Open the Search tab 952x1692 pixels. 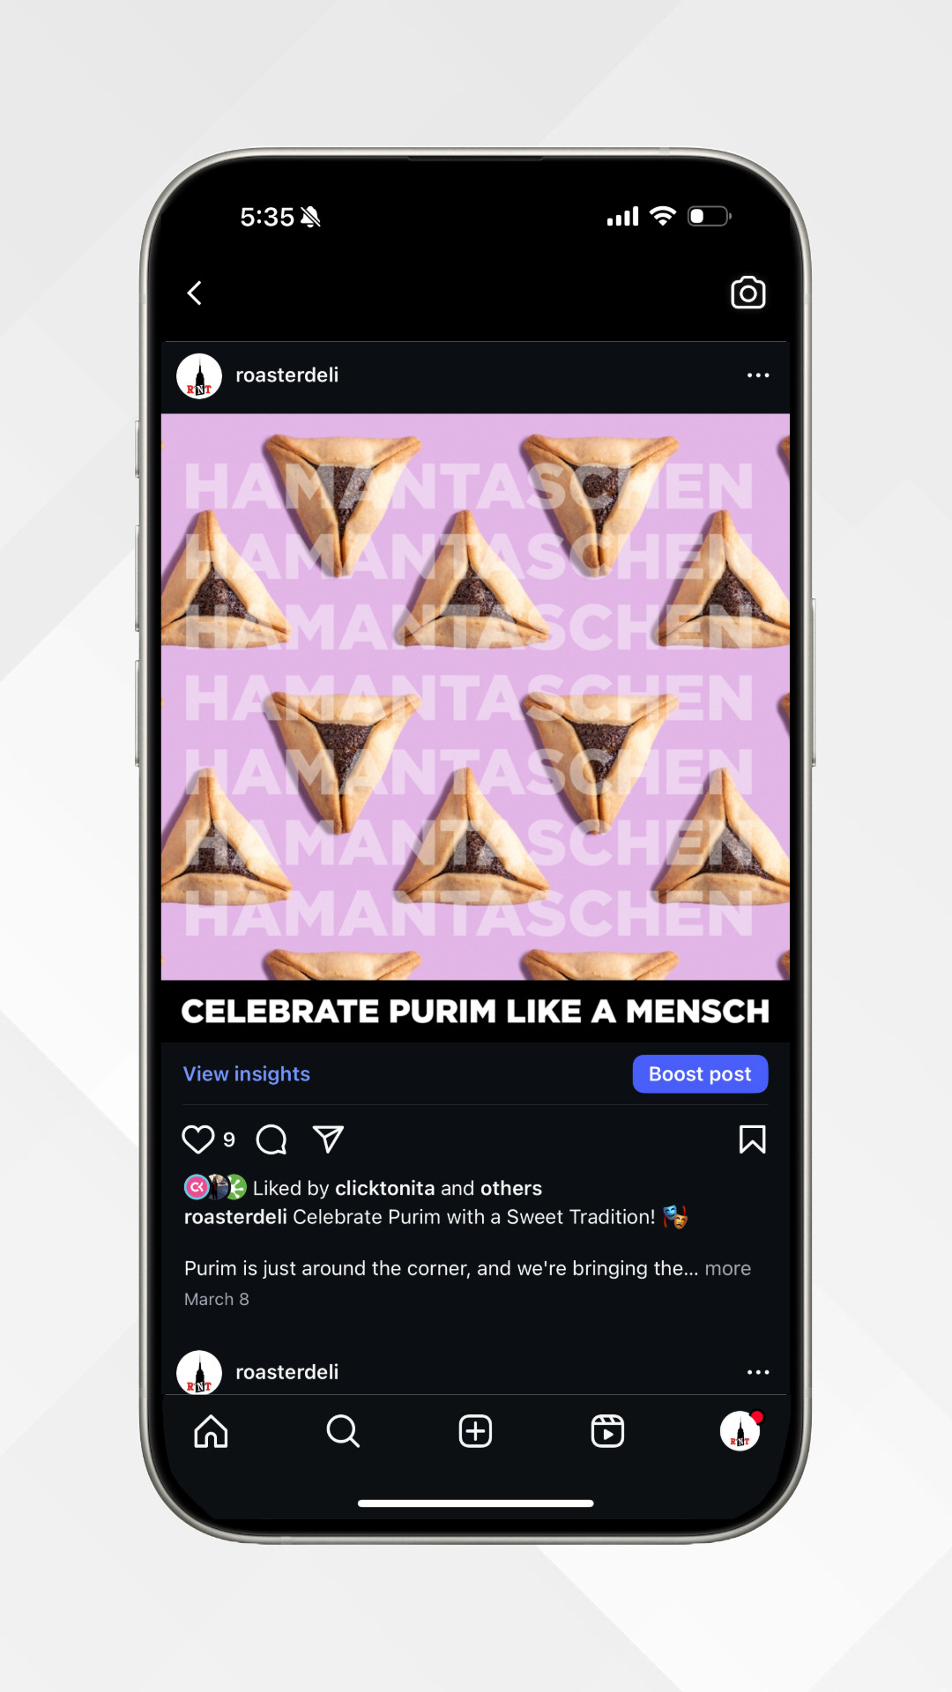[x=343, y=1431]
